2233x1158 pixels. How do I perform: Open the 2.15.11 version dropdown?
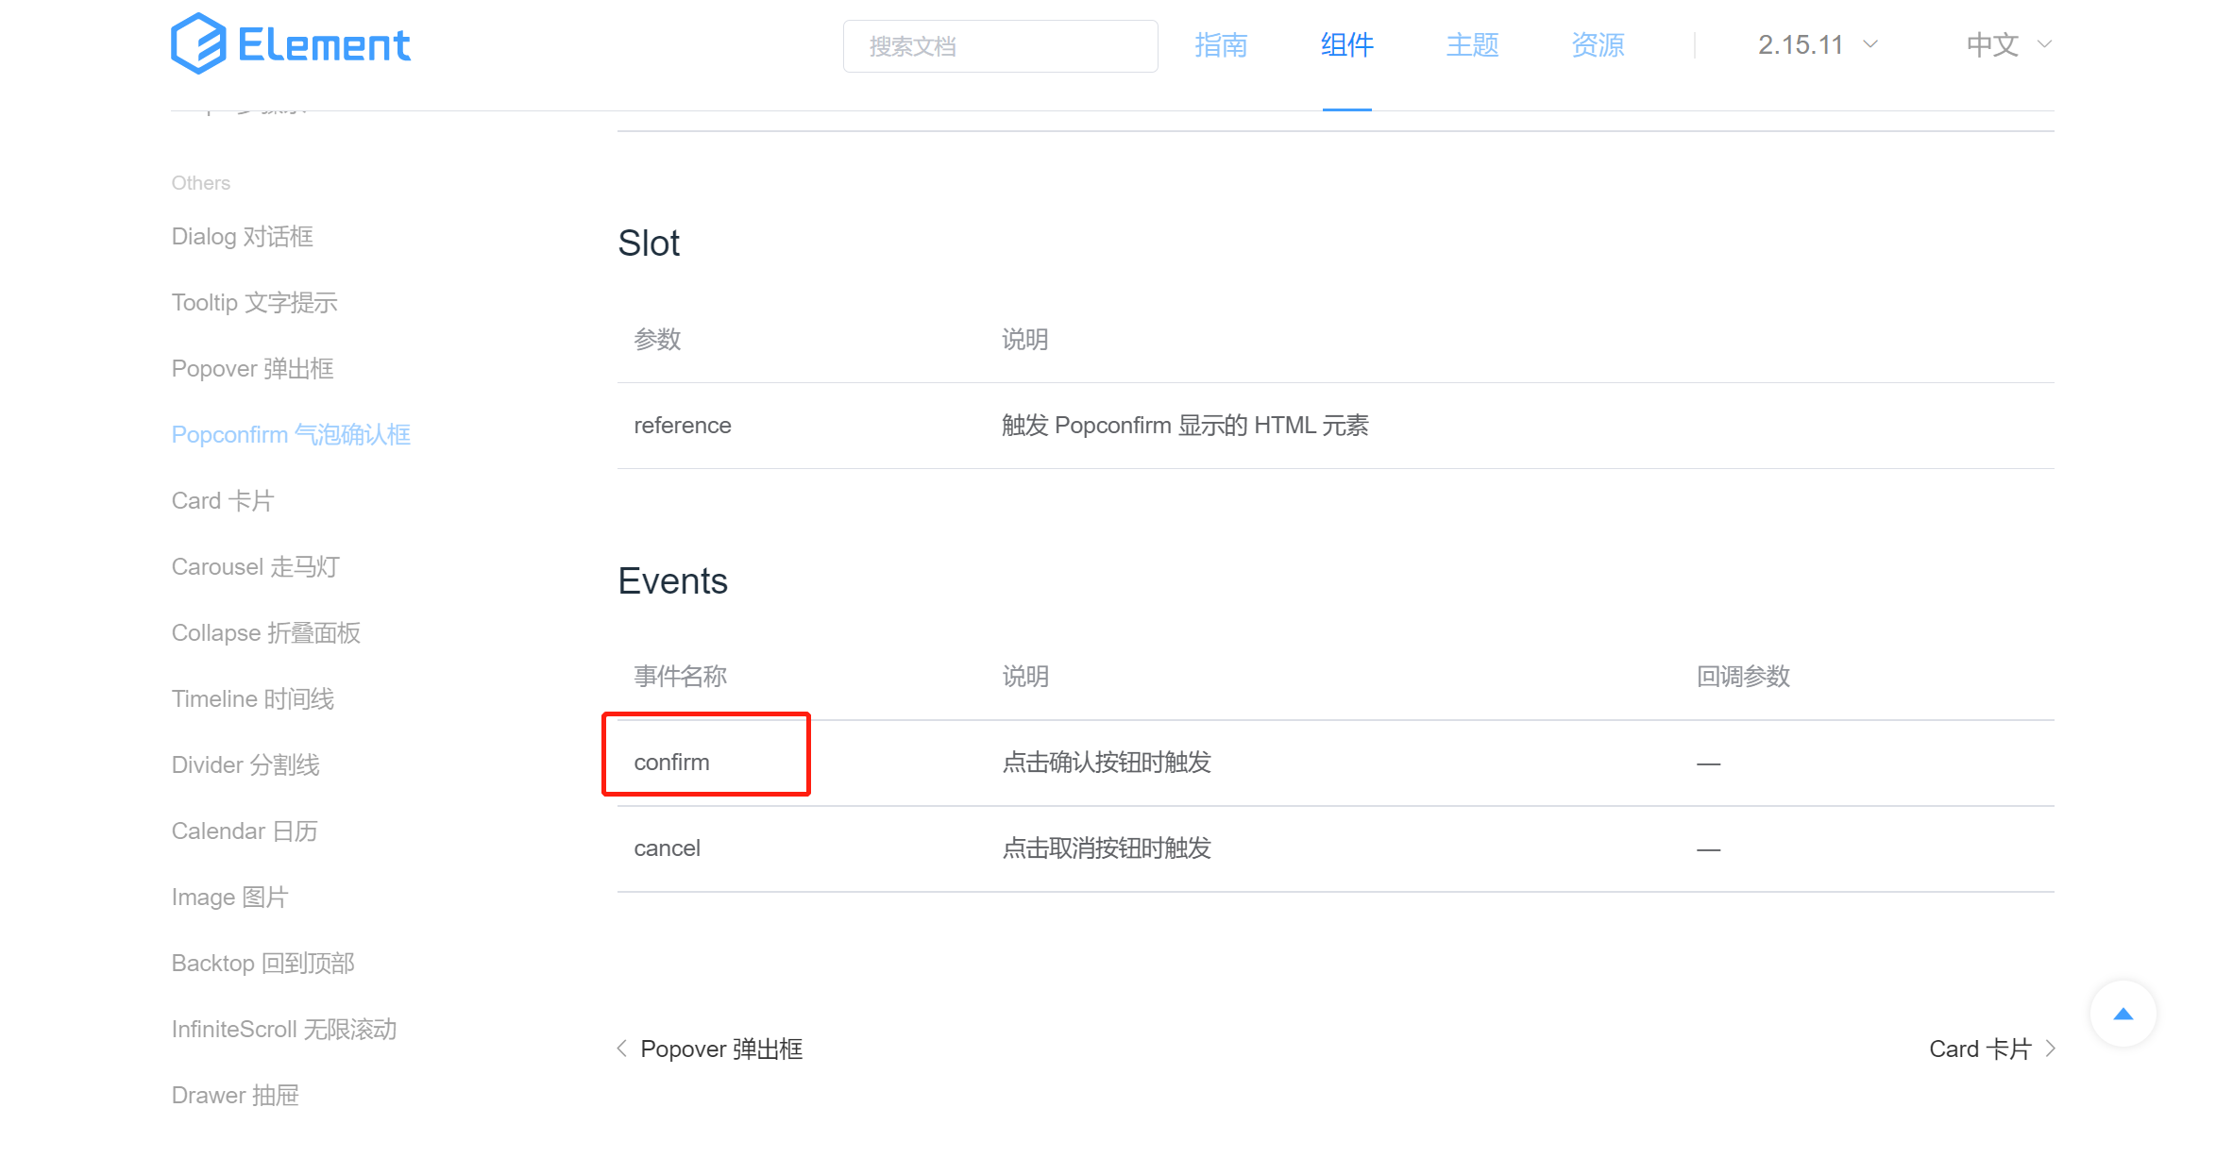[1818, 44]
